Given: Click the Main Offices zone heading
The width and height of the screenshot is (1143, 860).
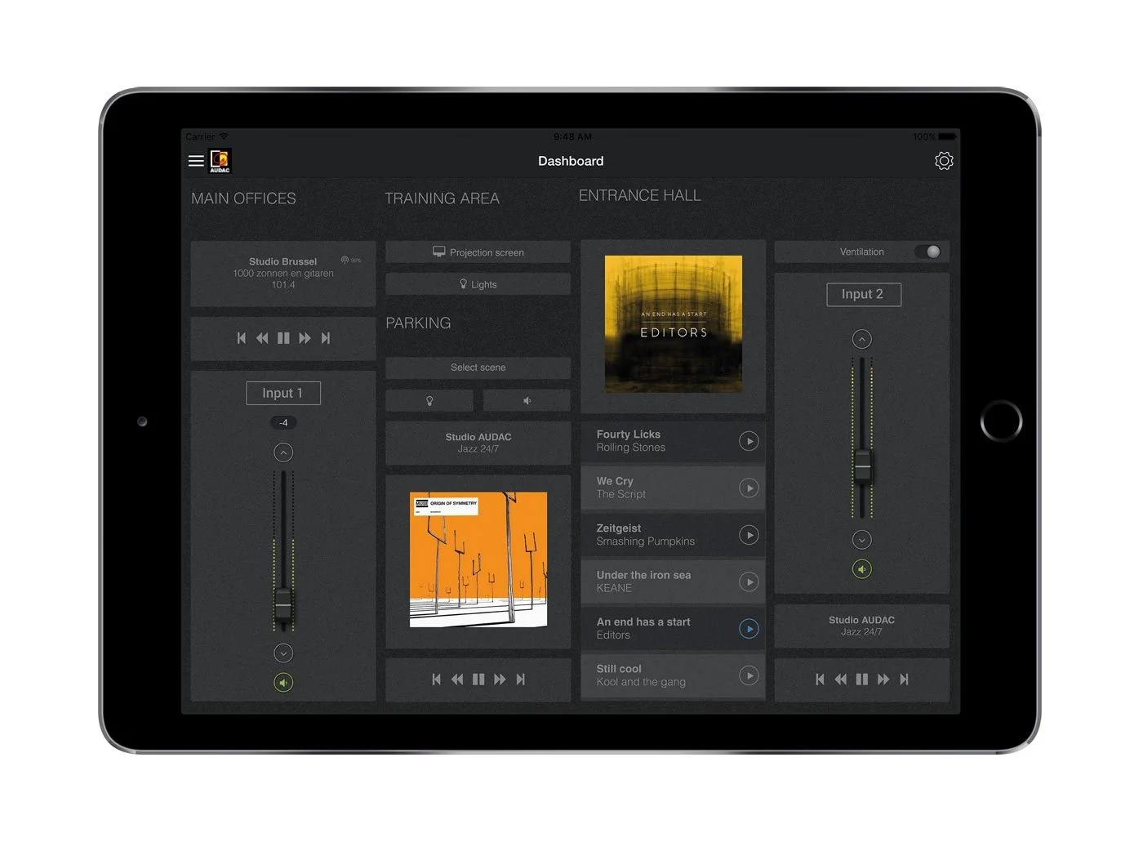Looking at the screenshot, I should pyautogui.click(x=243, y=198).
